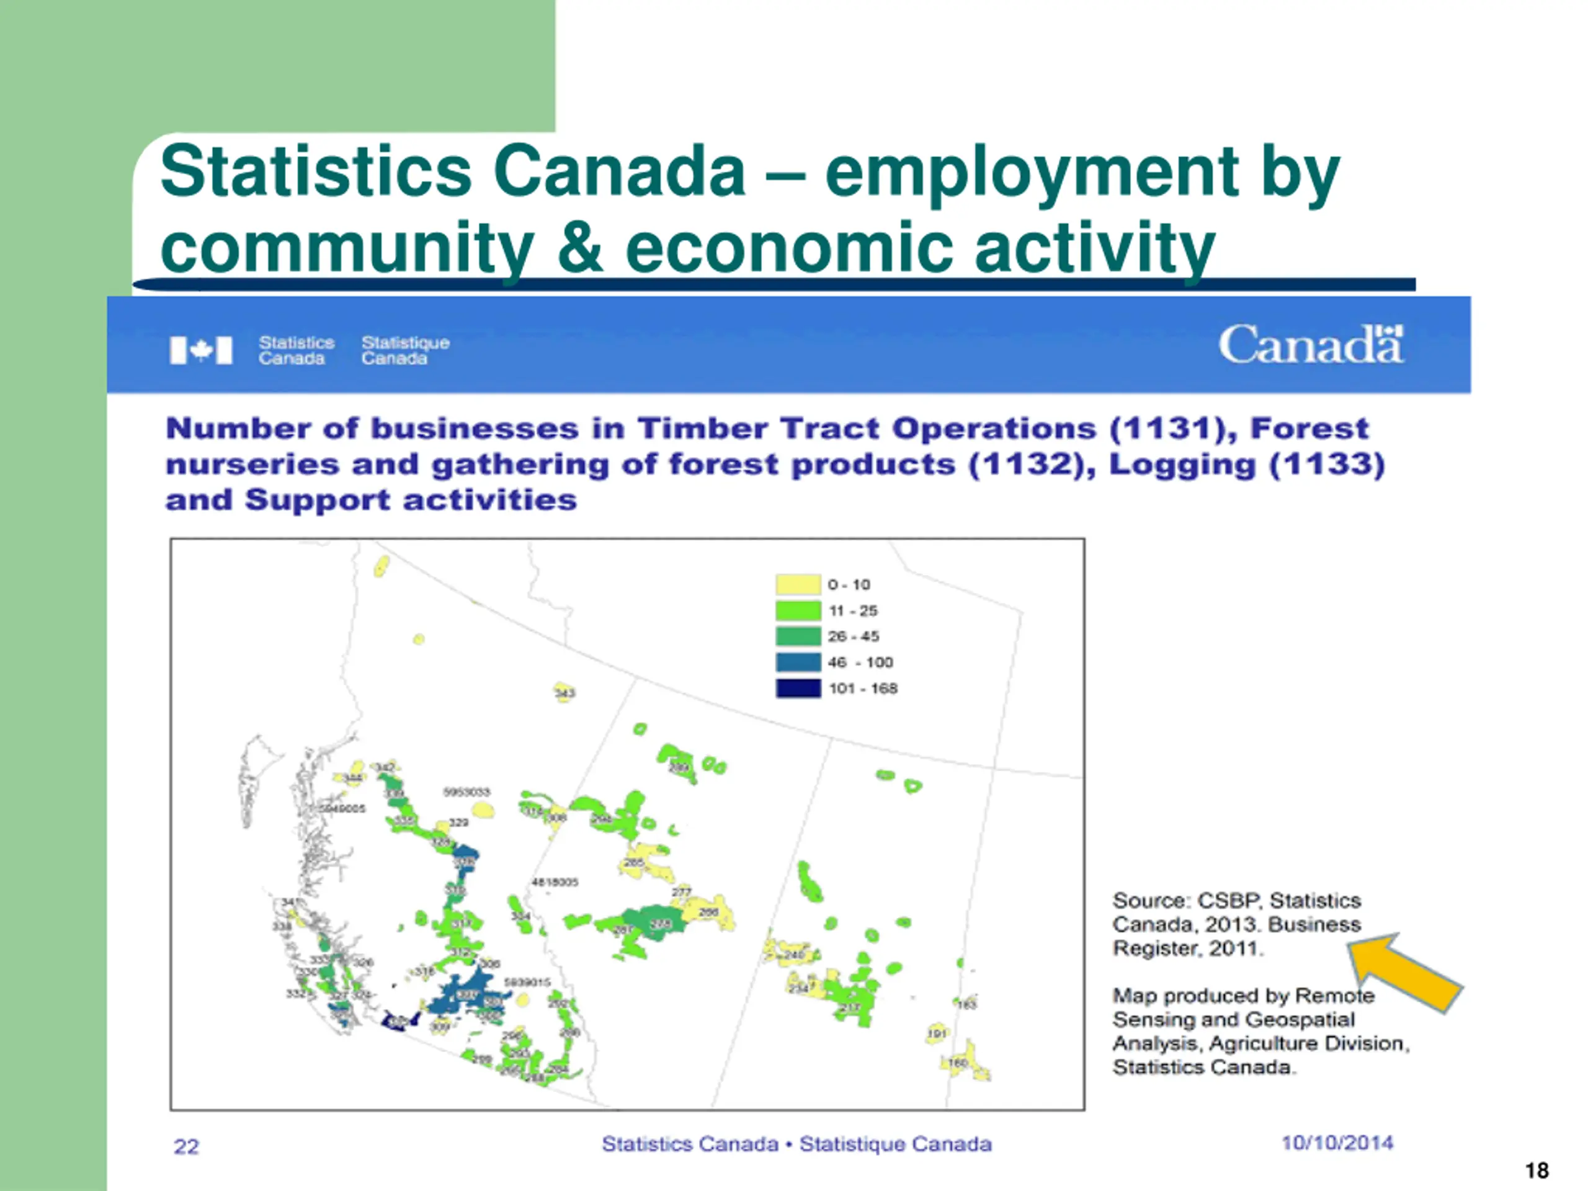Click the Canadian flag logo in the blue header
1588x1191 pixels.
[x=201, y=350]
